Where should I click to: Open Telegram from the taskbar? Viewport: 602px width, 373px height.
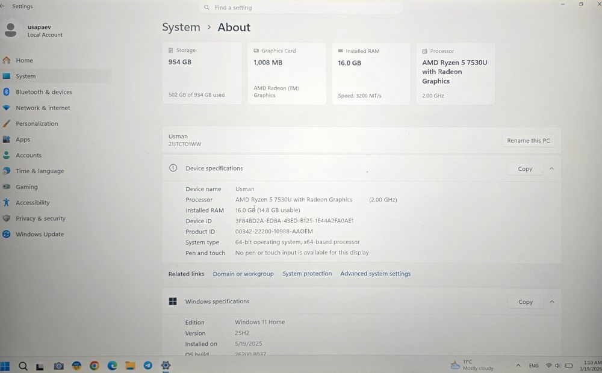pos(148,366)
